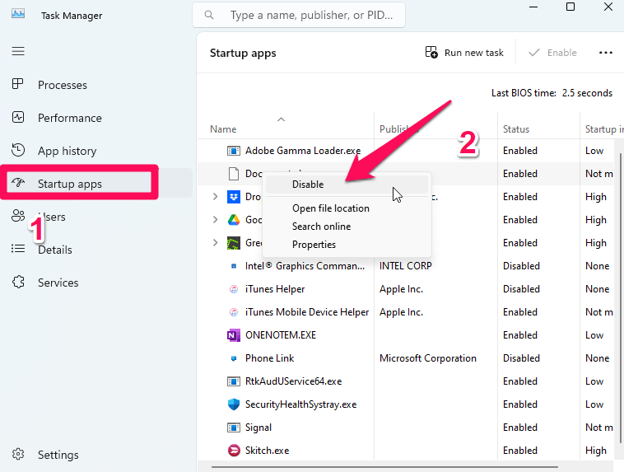
Task: Open the three-dot more options button
Action: (x=606, y=53)
